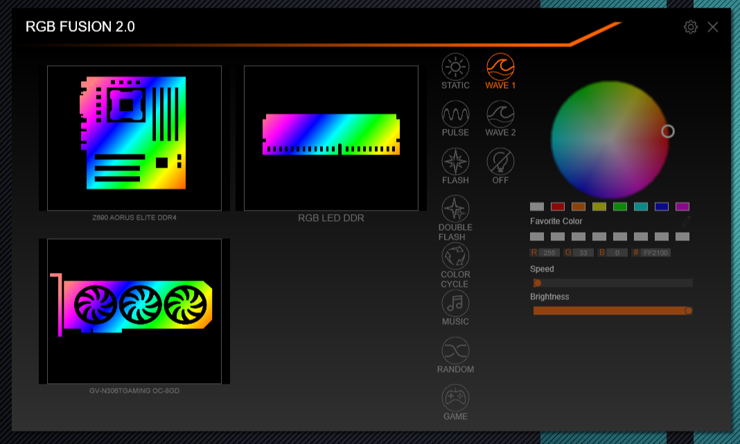This screenshot has width=740, height=444.
Task: Close the RGB Fusion 2.0 window
Action: [x=712, y=27]
